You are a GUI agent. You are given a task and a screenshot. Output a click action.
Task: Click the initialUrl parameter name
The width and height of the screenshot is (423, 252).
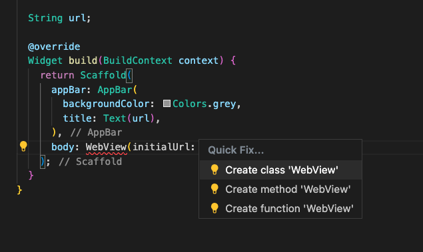pos(161,147)
